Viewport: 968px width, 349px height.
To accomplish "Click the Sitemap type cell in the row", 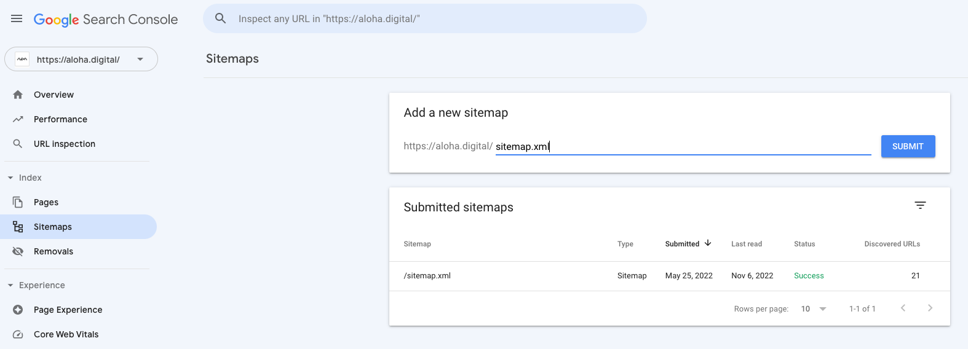I will (x=632, y=276).
